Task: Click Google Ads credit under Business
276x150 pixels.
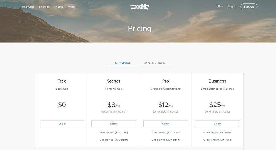Action: coord(217,140)
